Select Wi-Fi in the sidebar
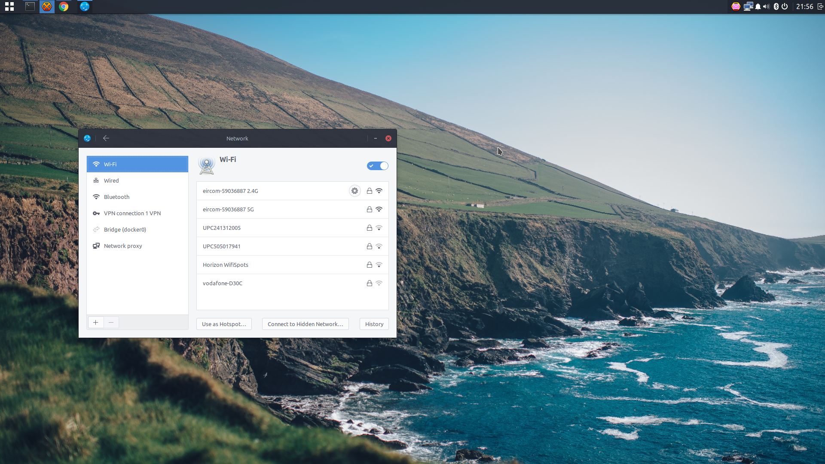The image size is (825, 464). click(137, 164)
